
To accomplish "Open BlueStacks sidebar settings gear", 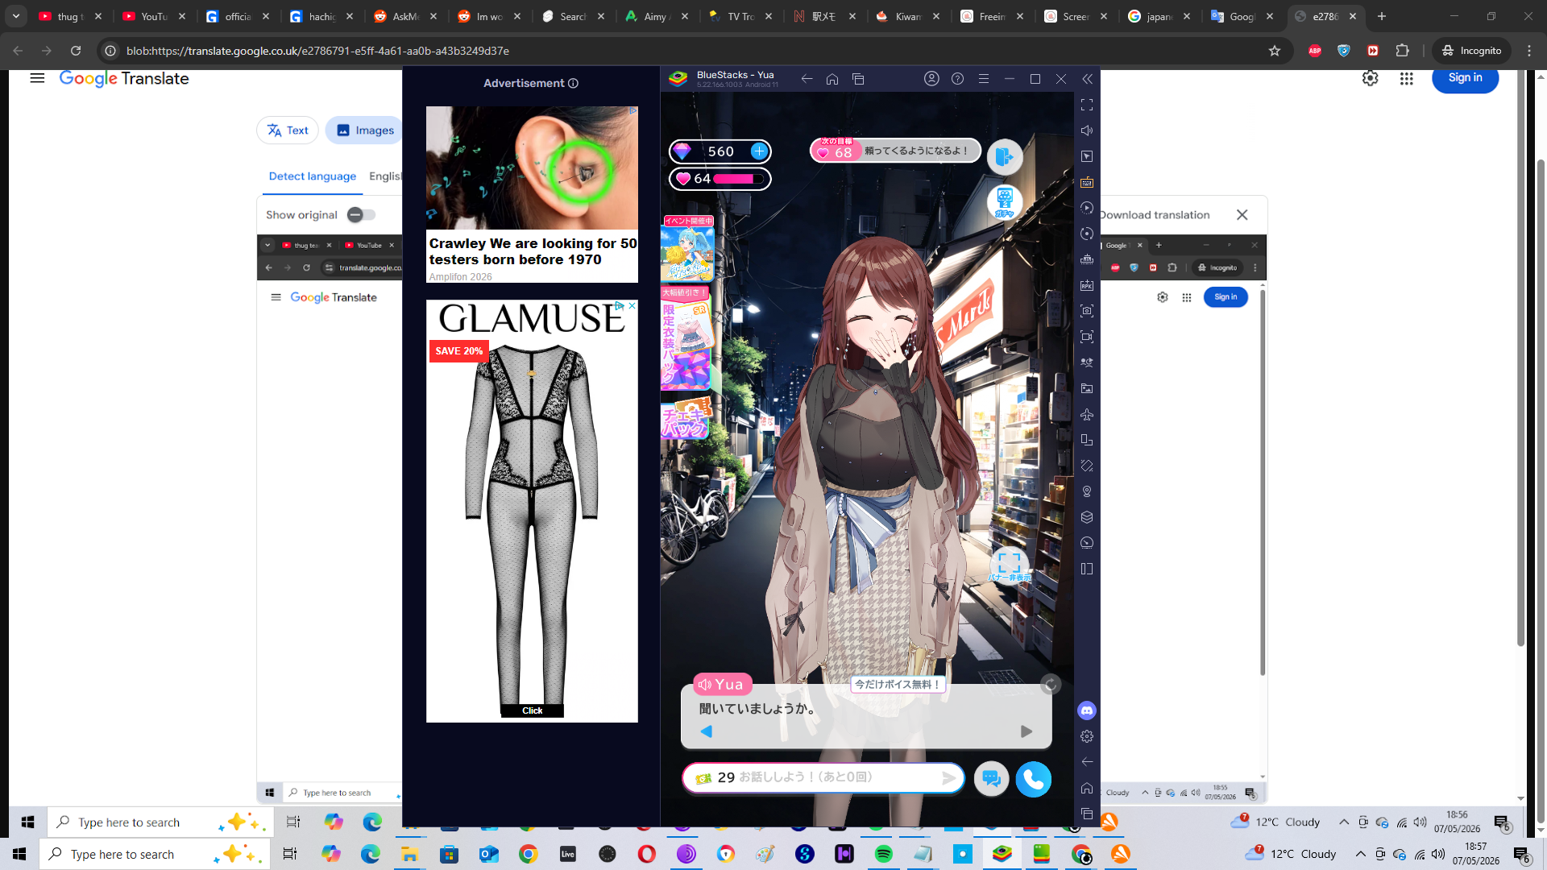I will 1087,736.
